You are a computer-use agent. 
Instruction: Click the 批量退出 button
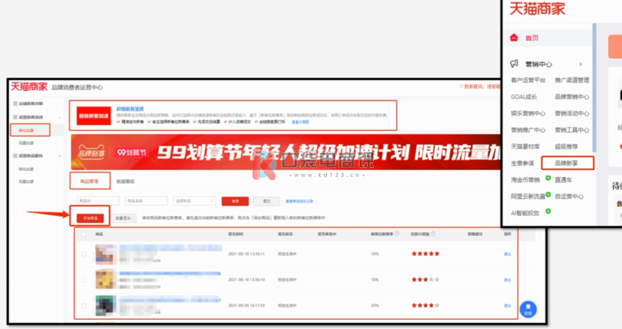tap(123, 218)
